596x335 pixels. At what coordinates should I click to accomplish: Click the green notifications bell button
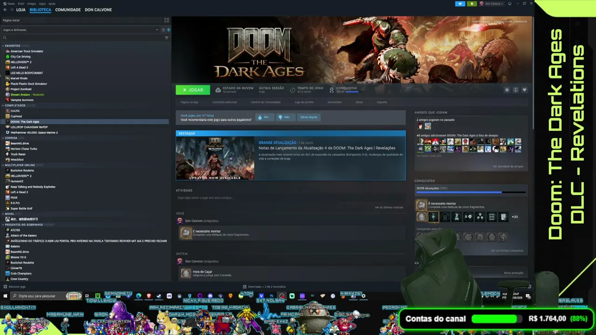click(x=471, y=4)
